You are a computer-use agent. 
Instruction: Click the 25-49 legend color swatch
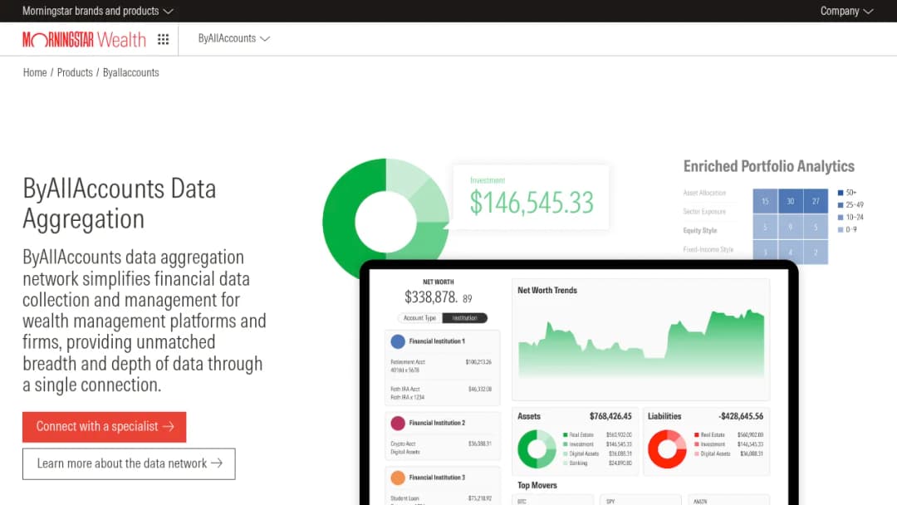pyautogui.click(x=841, y=205)
